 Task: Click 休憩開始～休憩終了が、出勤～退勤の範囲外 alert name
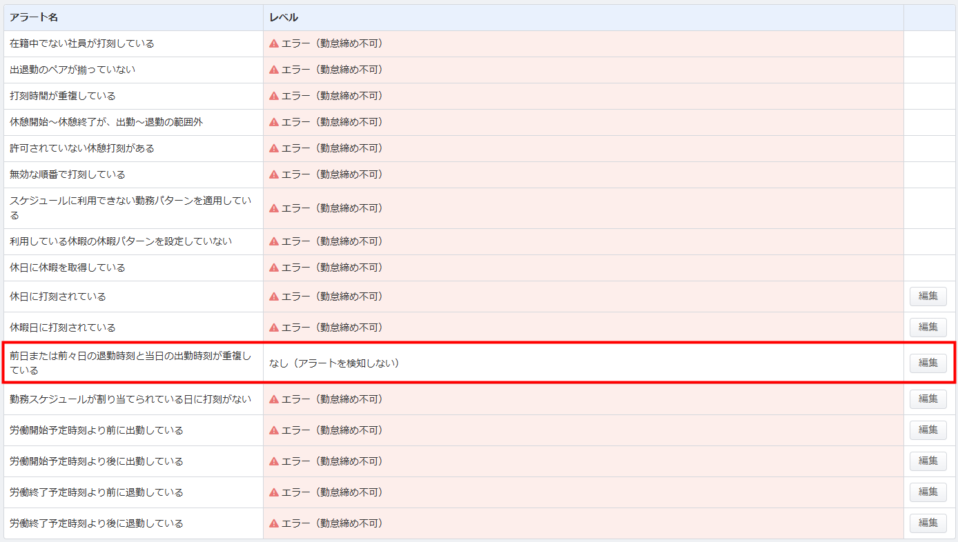[106, 122]
